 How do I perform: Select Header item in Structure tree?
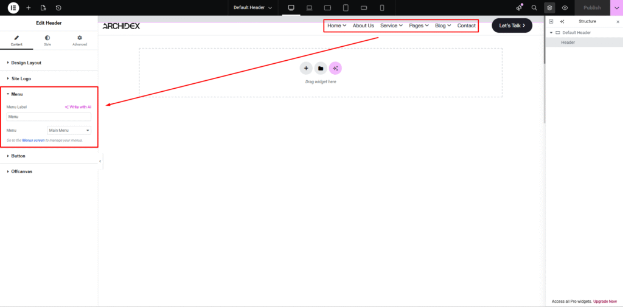click(x=568, y=43)
